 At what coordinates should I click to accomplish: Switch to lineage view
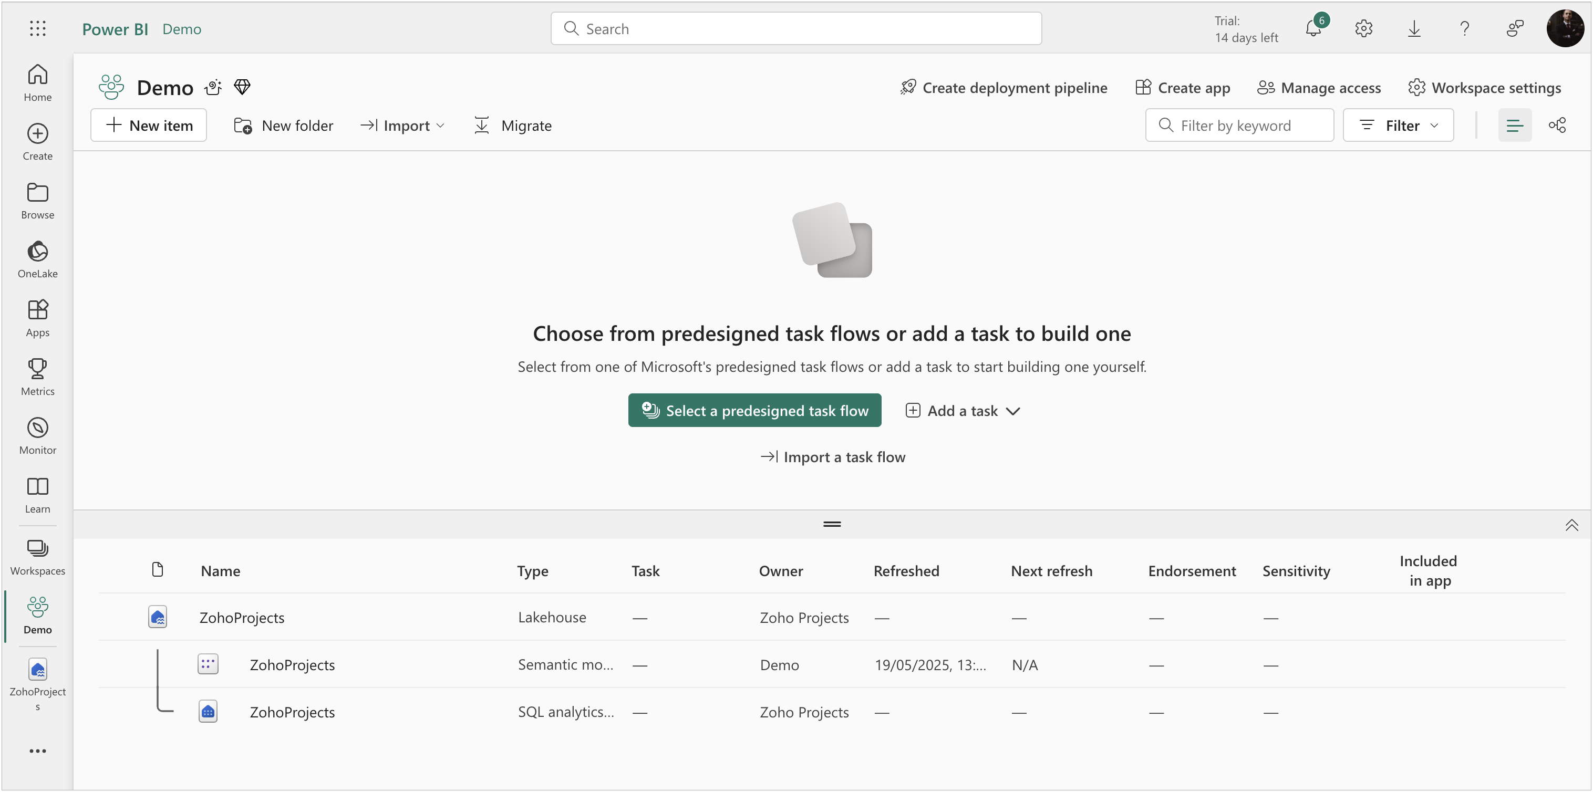tap(1557, 126)
